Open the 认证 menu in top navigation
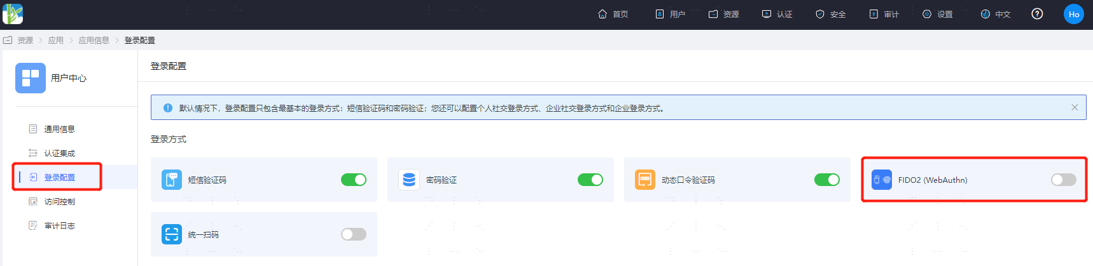Viewport: 1093px width, 266px height. click(x=777, y=14)
